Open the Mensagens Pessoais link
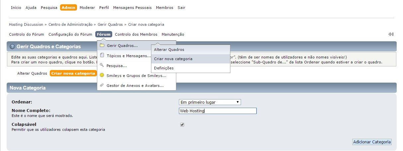 pos(132,8)
